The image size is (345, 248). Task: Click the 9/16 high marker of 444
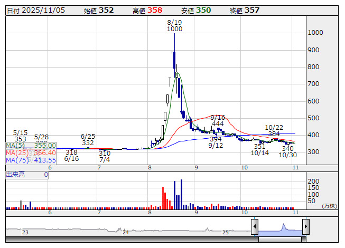pyautogui.click(x=218, y=120)
